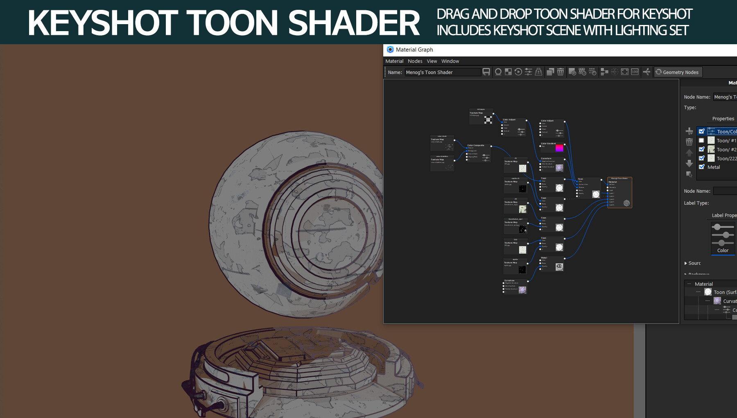Click the fit graph to view icon
The height and width of the screenshot is (418, 737).
pyautogui.click(x=624, y=72)
